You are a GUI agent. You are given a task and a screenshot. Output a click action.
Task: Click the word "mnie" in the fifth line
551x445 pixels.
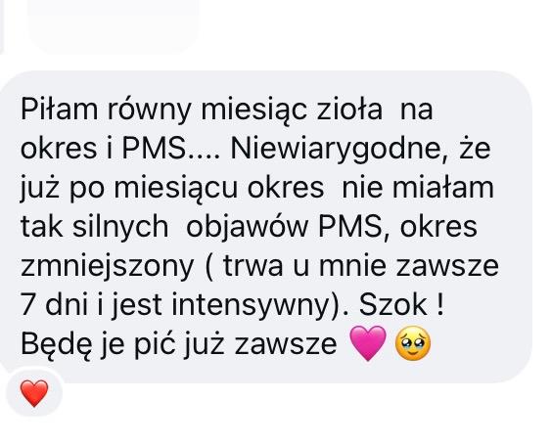(352, 266)
